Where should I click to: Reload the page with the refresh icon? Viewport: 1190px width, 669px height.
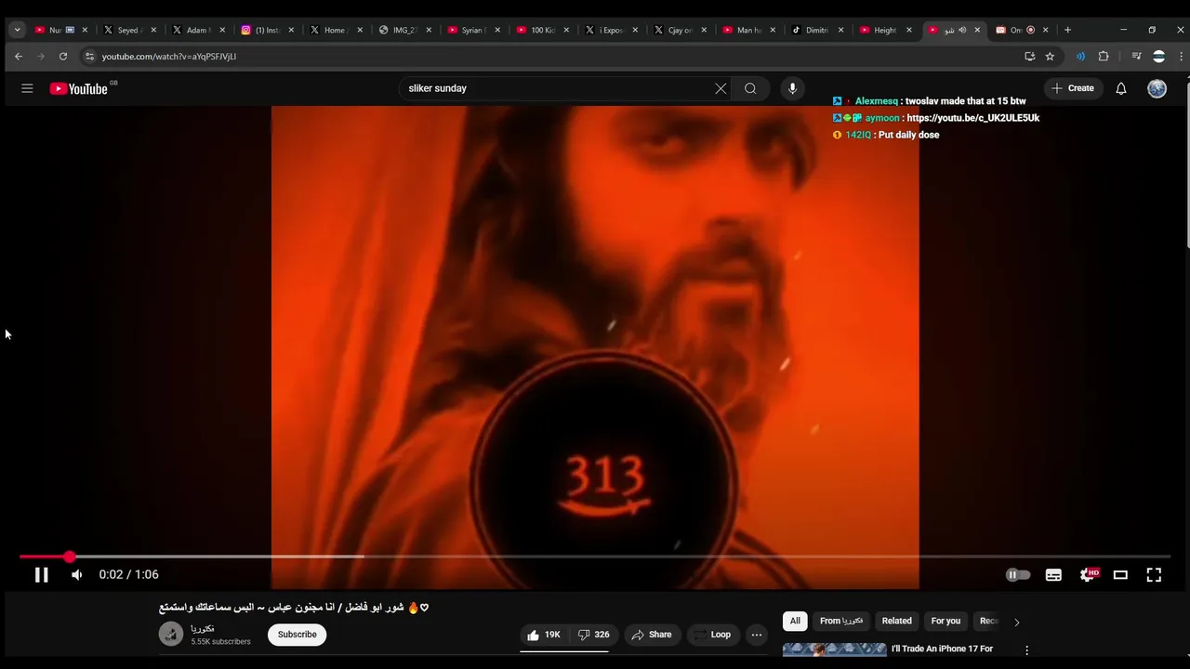63,57
